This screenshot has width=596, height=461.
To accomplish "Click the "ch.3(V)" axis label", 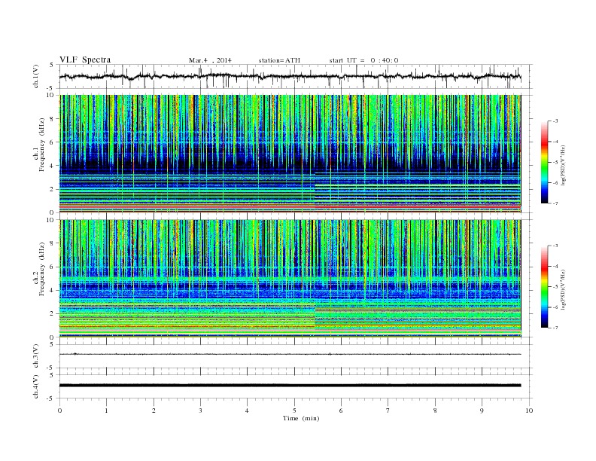I will click(x=35, y=356).
